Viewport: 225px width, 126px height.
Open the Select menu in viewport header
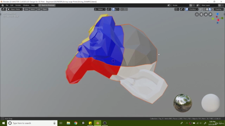[33, 9]
